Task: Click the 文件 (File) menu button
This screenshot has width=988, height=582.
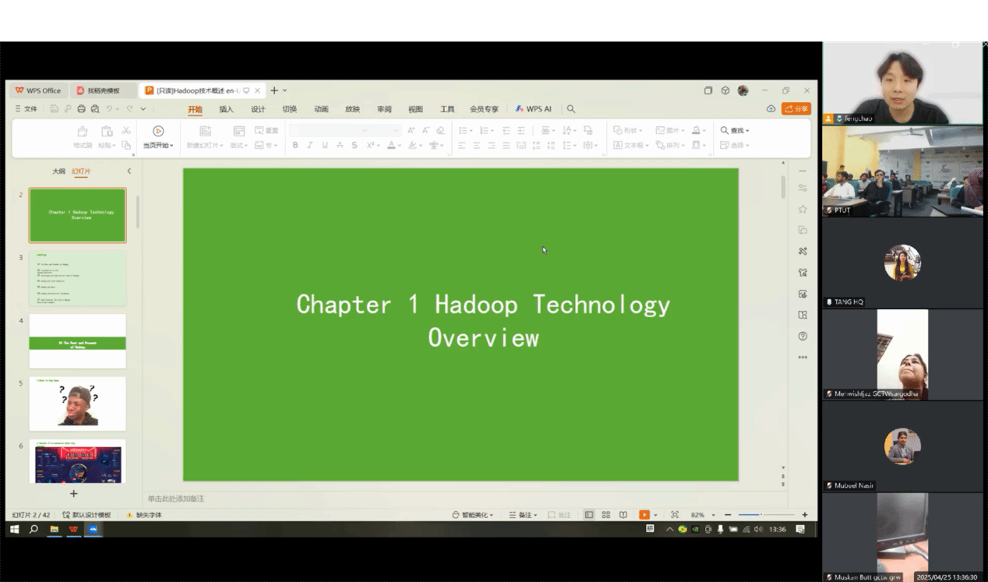Action: tap(26, 109)
